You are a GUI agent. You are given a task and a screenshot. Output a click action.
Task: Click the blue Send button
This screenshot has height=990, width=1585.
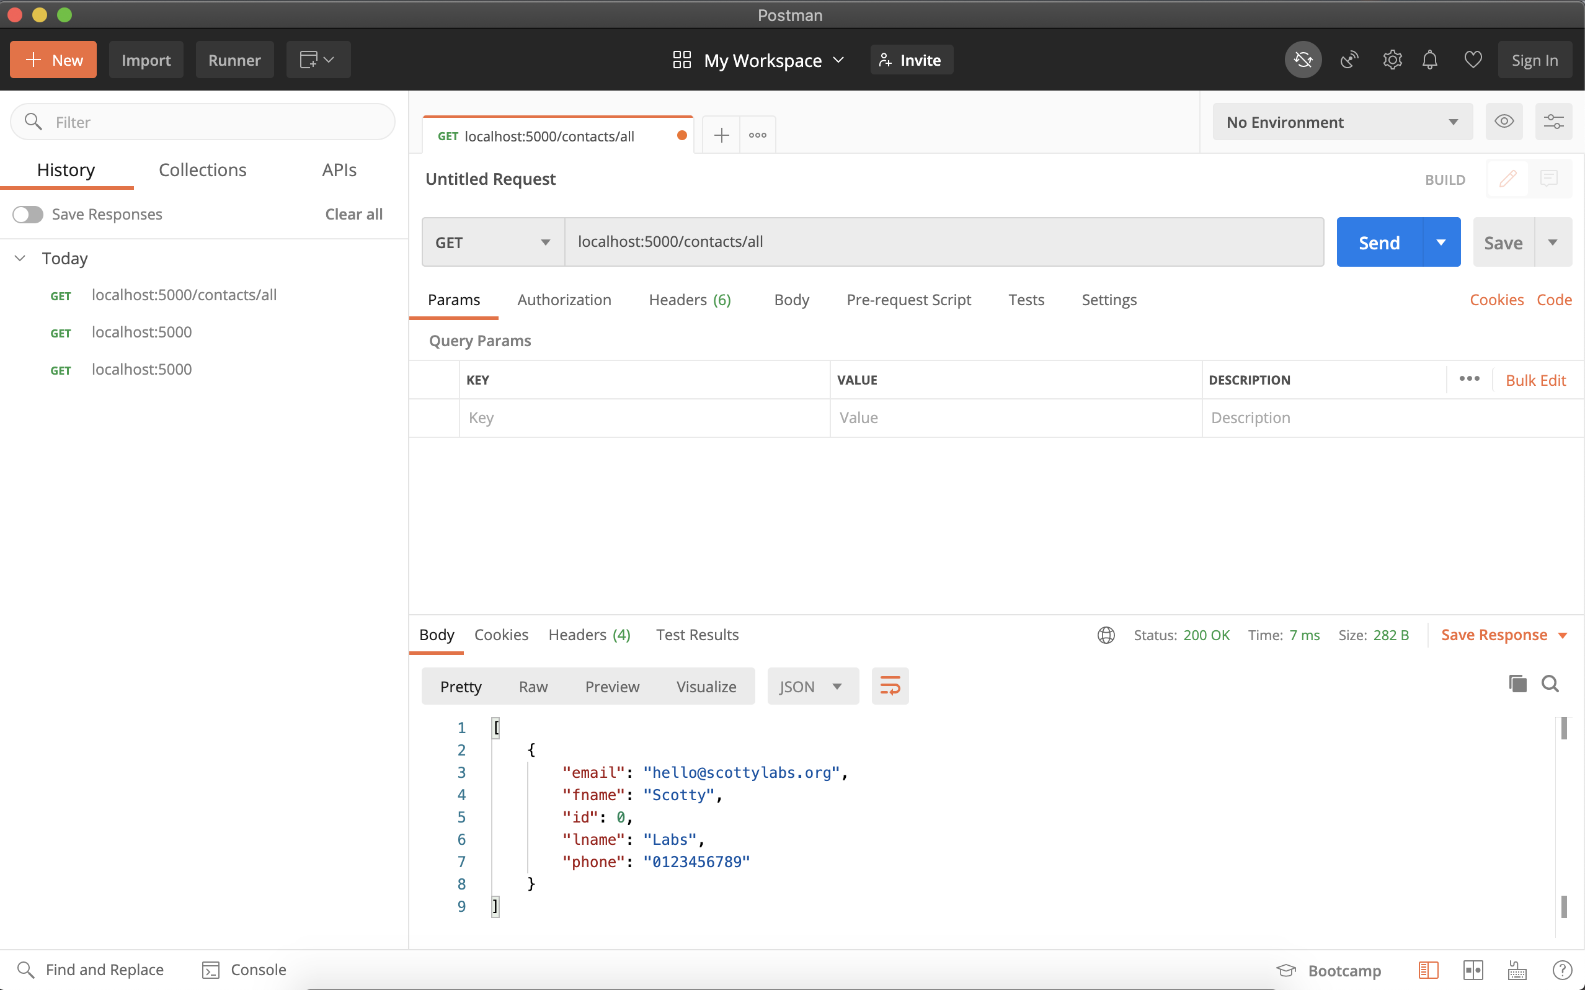(x=1379, y=243)
